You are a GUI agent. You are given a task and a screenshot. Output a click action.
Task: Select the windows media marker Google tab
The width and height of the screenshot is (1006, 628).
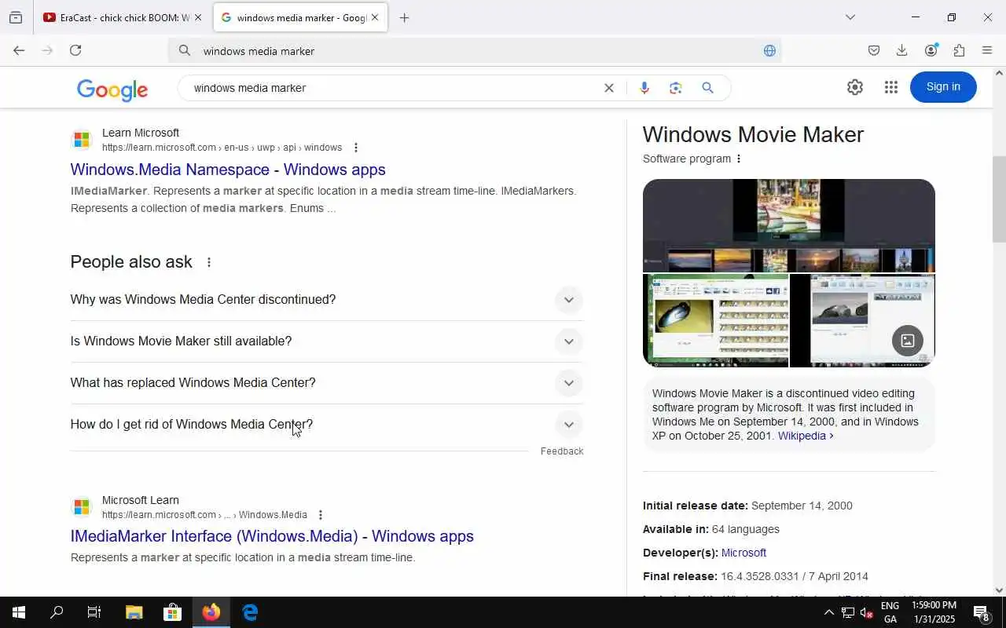coord(301,17)
